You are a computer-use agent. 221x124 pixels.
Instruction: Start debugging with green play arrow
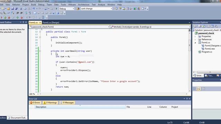(x=56, y=9)
